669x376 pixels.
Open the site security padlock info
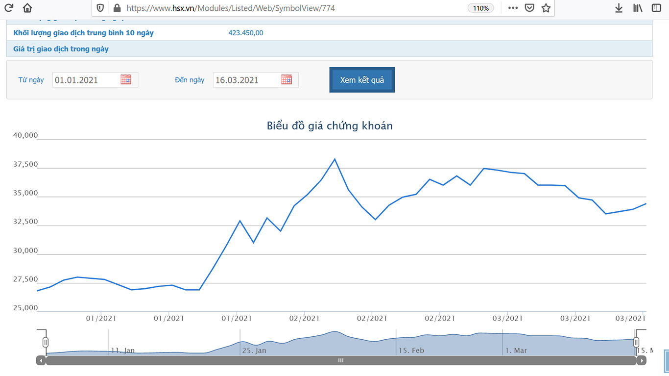click(117, 8)
